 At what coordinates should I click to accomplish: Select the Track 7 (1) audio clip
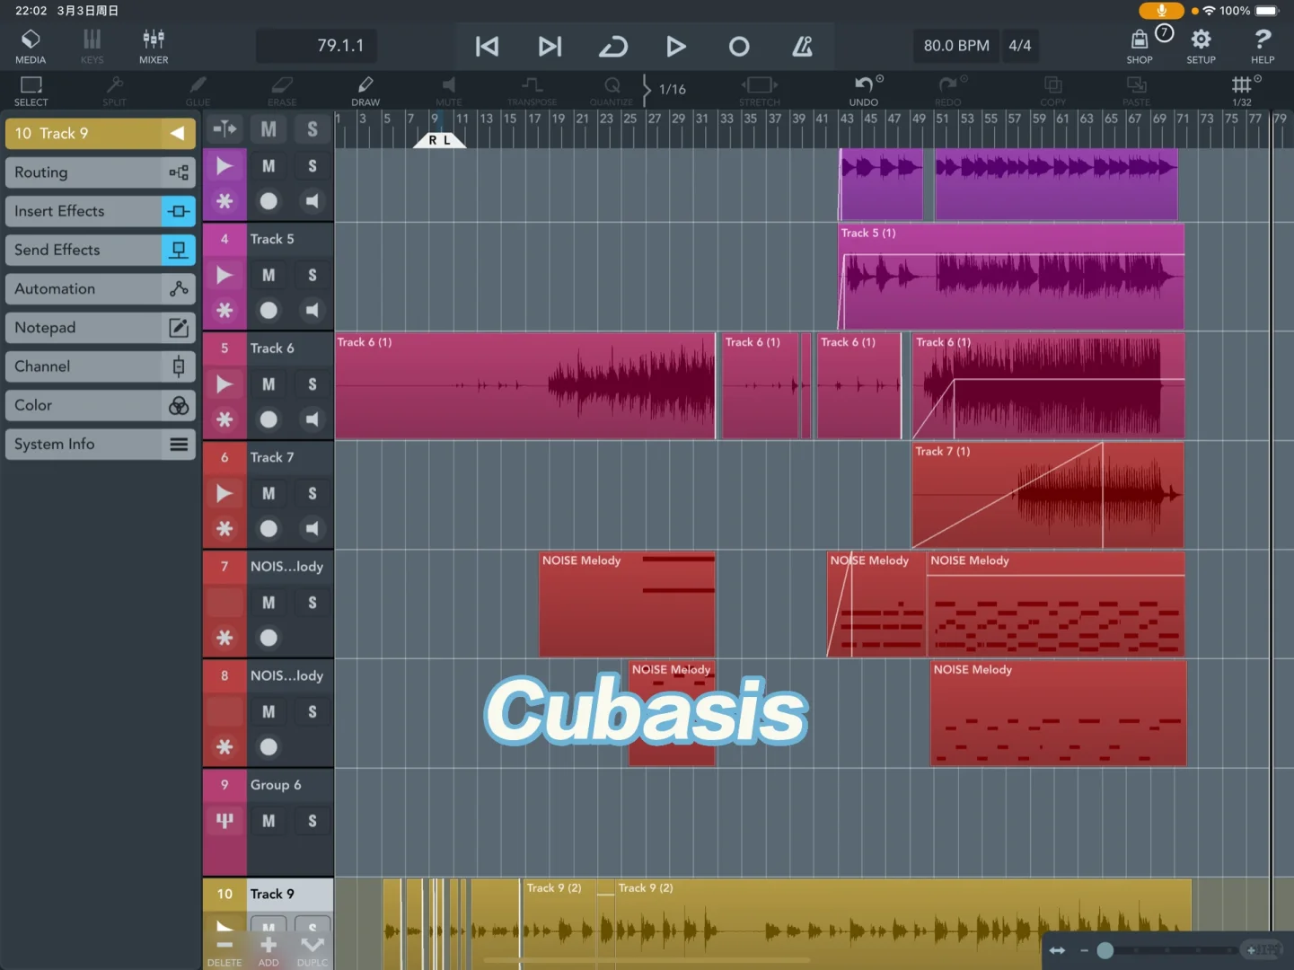[1048, 495]
